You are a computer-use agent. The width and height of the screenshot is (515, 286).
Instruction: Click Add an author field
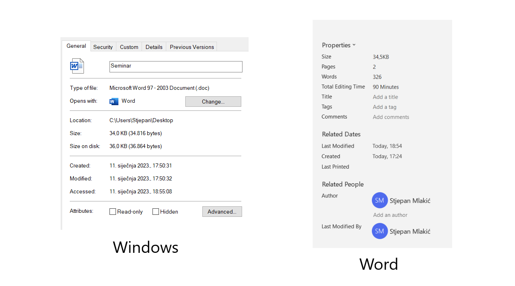tap(390, 215)
